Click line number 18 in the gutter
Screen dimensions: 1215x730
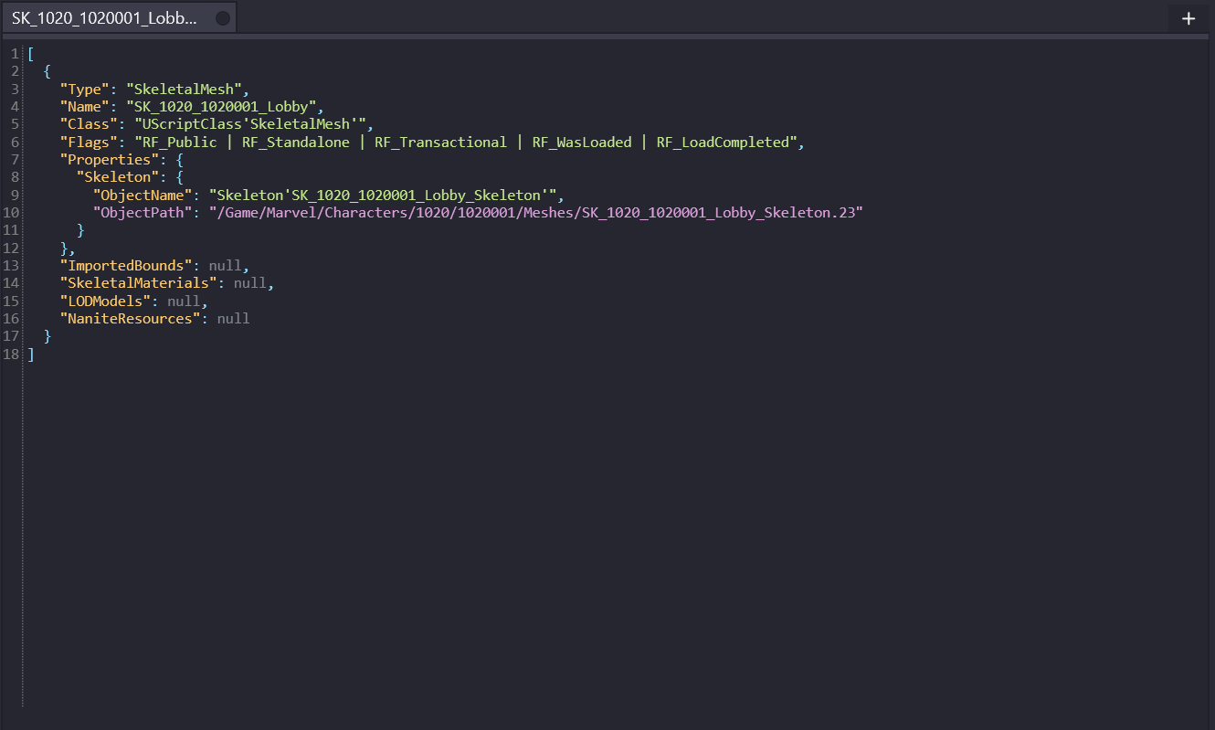click(12, 354)
